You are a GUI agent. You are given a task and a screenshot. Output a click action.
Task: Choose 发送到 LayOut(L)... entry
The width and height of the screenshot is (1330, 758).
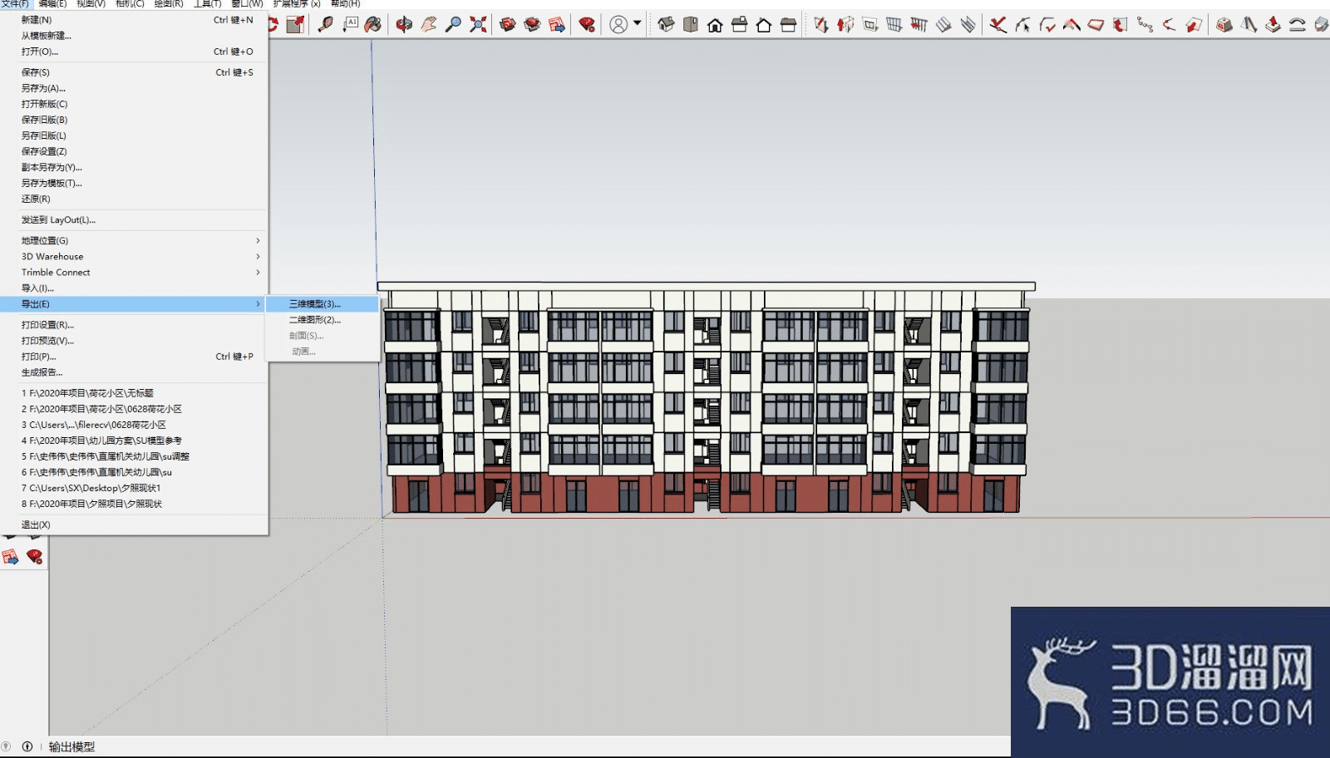point(134,220)
